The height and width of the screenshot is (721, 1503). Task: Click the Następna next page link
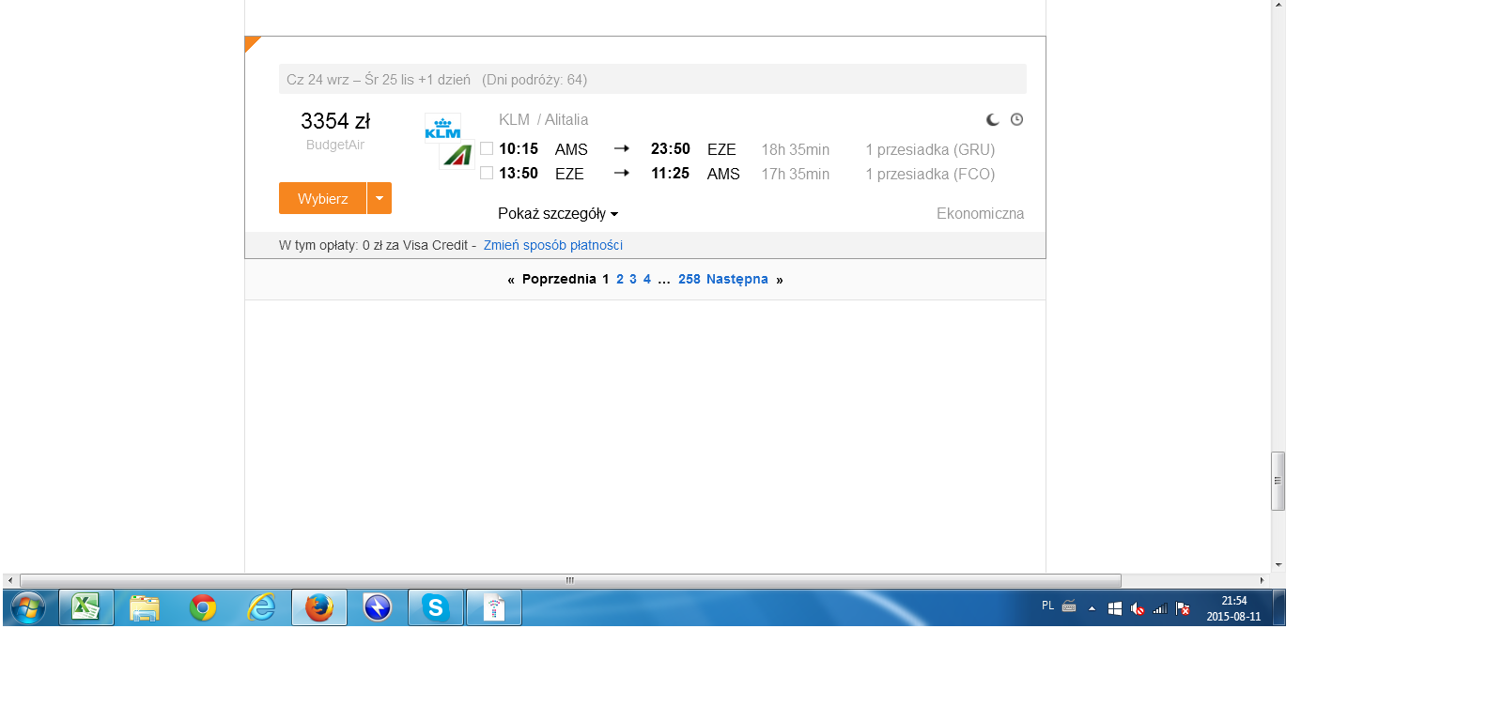point(737,279)
